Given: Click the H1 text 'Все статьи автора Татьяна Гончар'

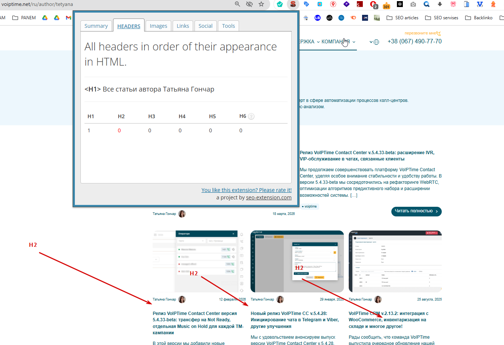Looking at the screenshot, I should [x=158, y=89].
